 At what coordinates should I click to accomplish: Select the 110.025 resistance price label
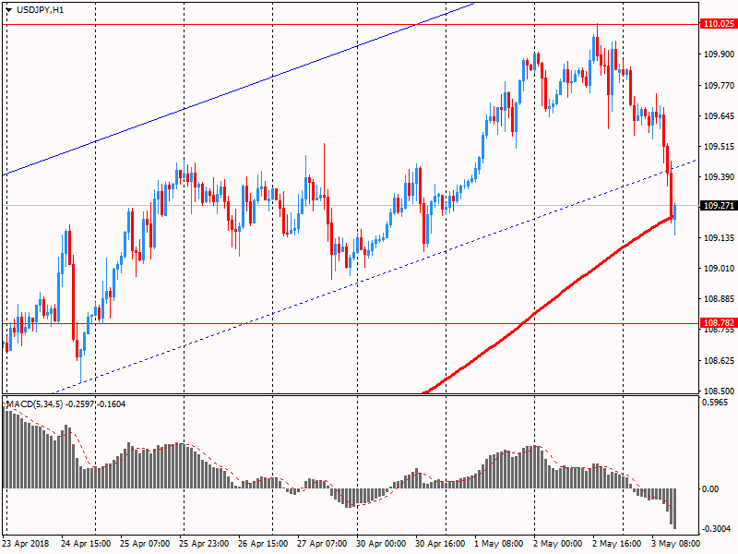(x=719, y=24)
